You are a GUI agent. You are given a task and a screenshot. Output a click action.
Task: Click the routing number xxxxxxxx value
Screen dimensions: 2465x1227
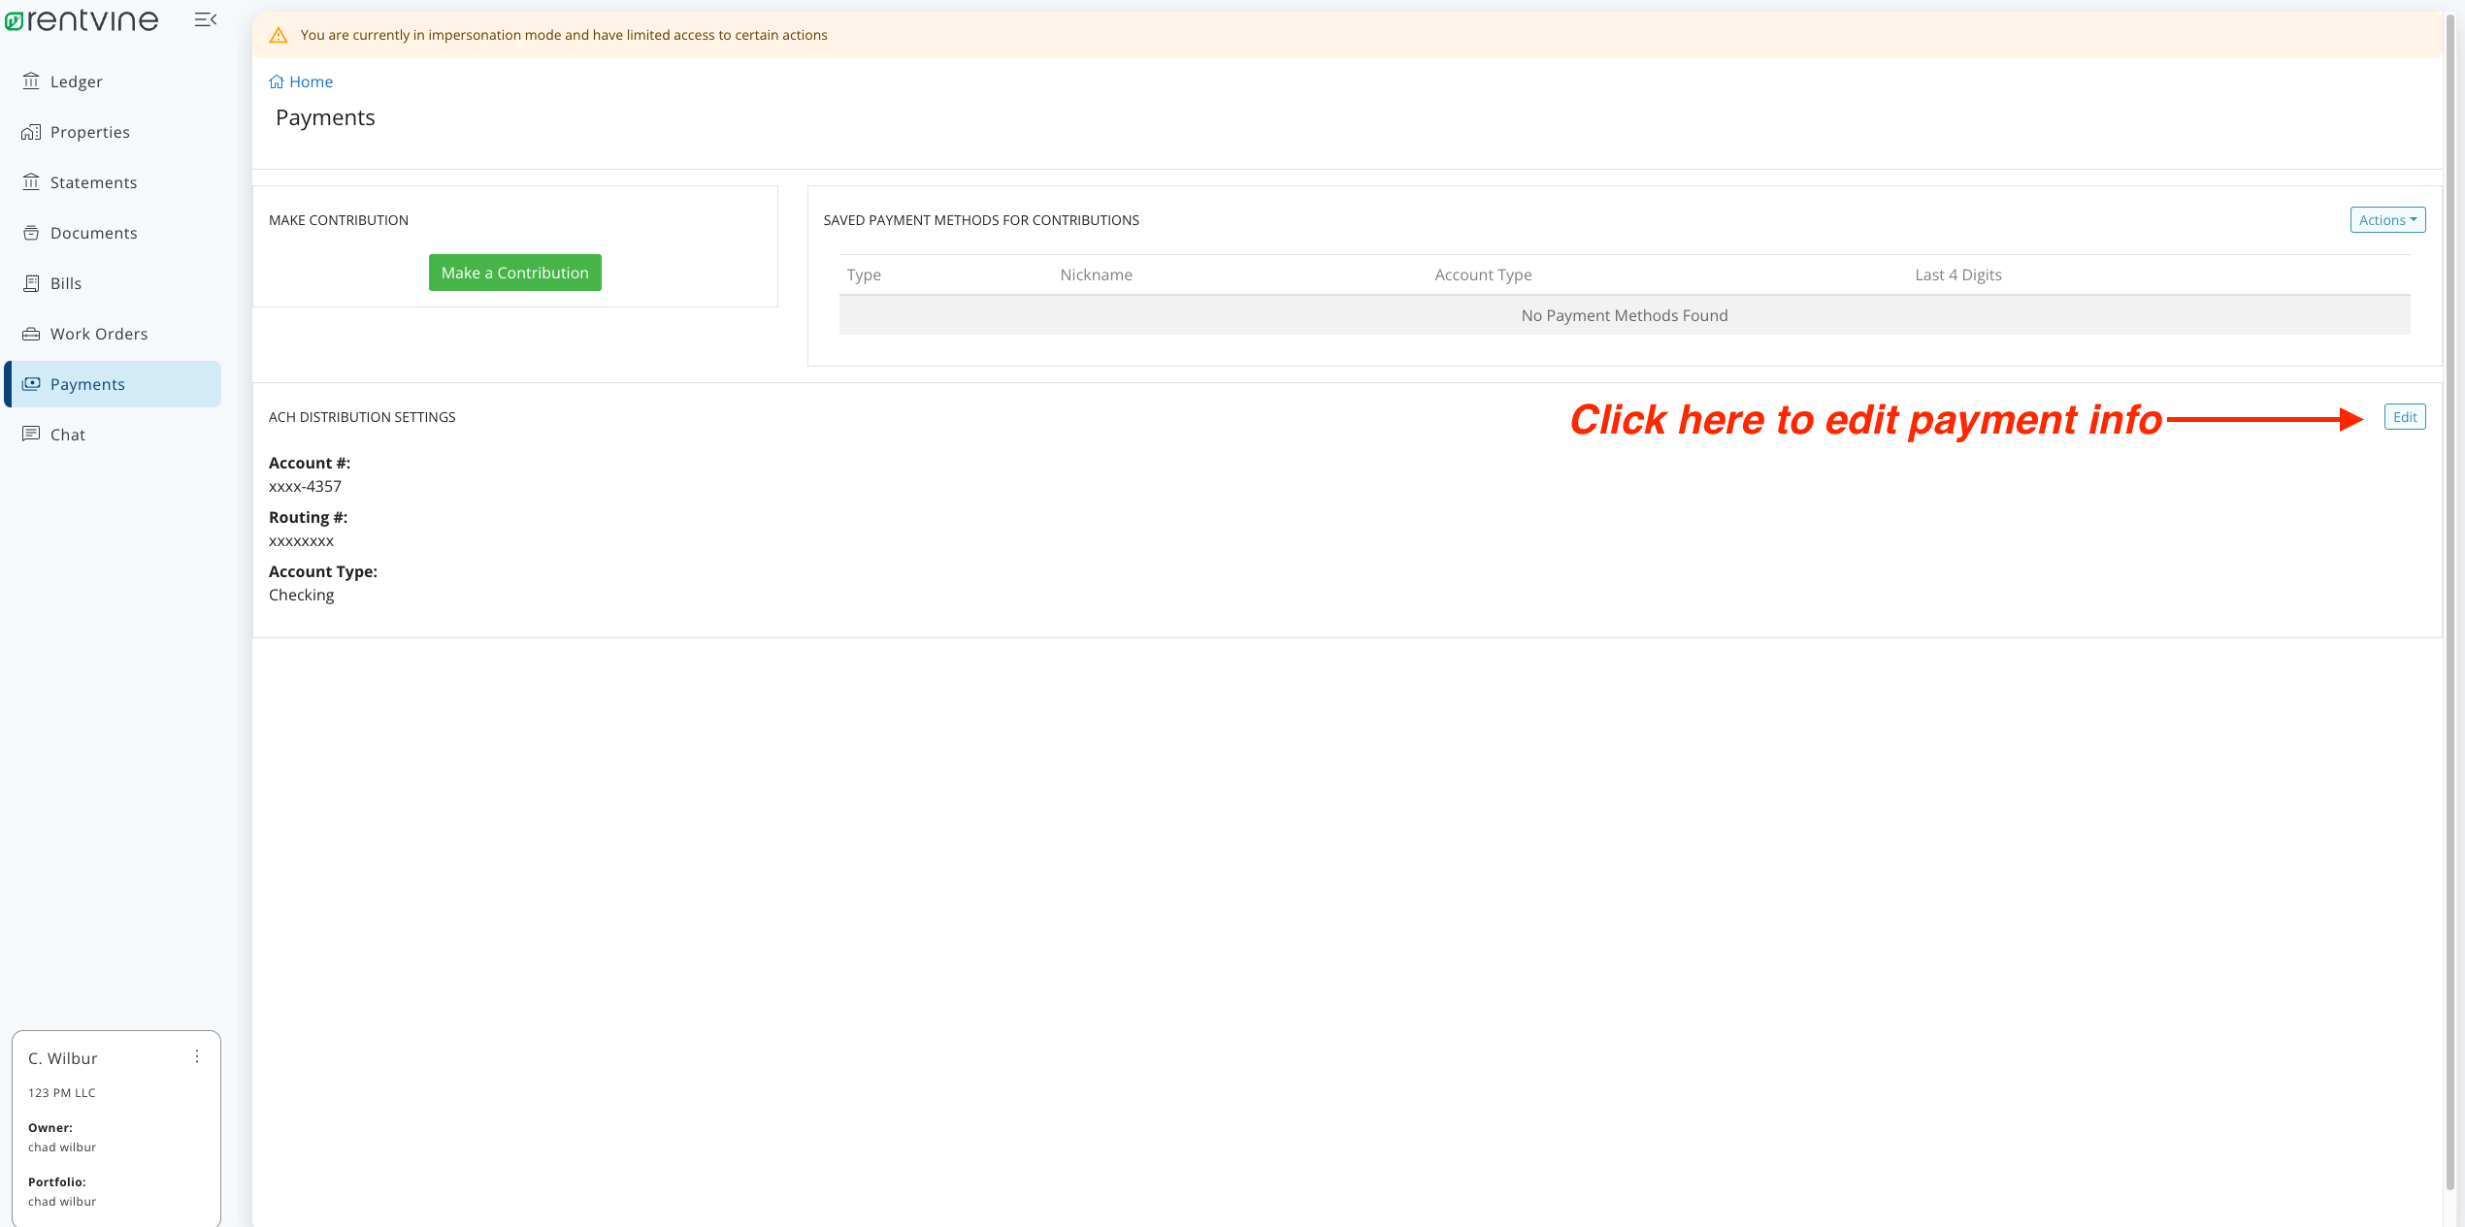click(x=301, y=540)
